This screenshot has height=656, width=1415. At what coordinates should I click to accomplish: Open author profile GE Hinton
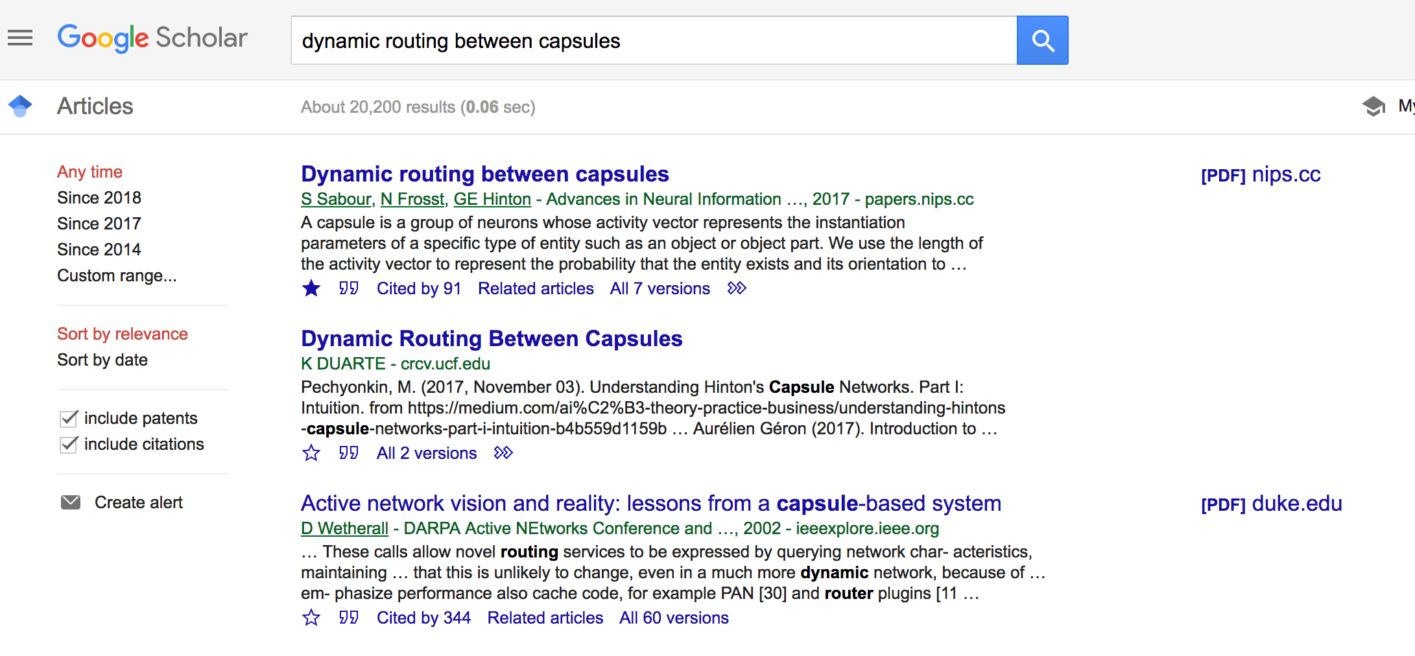pyautogui.click(x=492, y=199)
